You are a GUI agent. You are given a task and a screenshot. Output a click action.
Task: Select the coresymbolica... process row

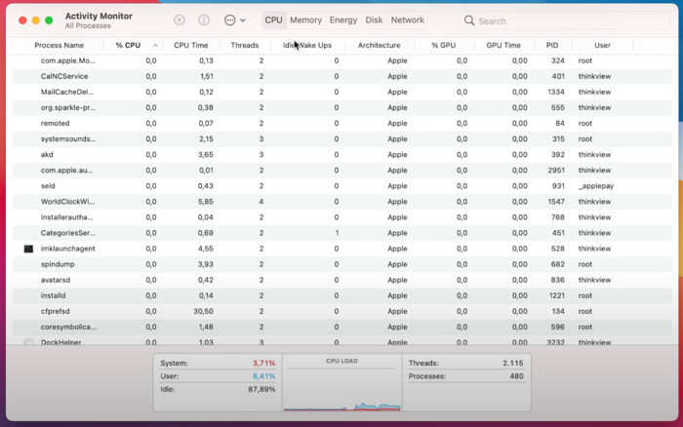[x=341, y=327]
